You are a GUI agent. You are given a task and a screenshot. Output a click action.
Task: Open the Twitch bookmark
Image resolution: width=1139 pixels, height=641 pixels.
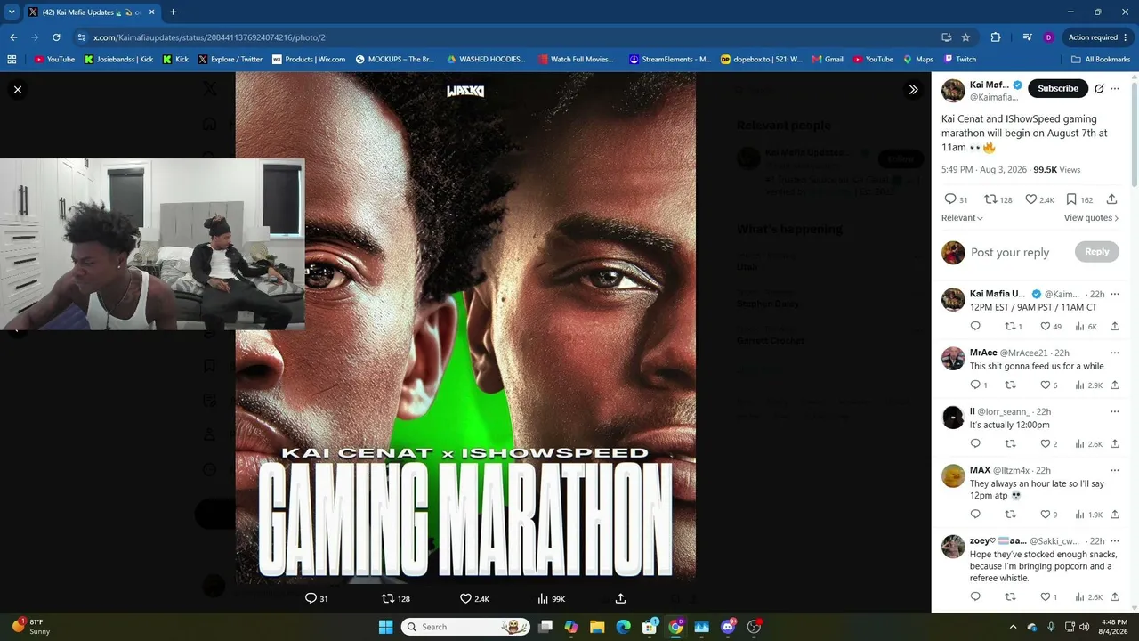pyautogui.click(x=959, y=60)
